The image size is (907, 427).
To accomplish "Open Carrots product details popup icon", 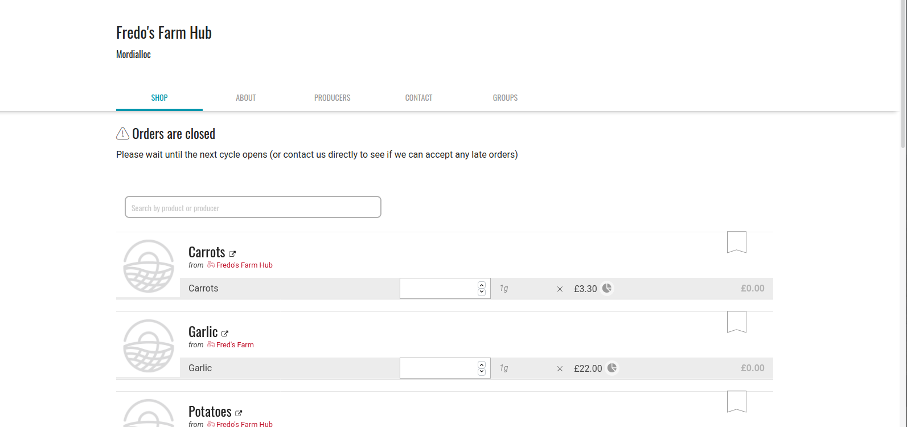I will [232, 254].
